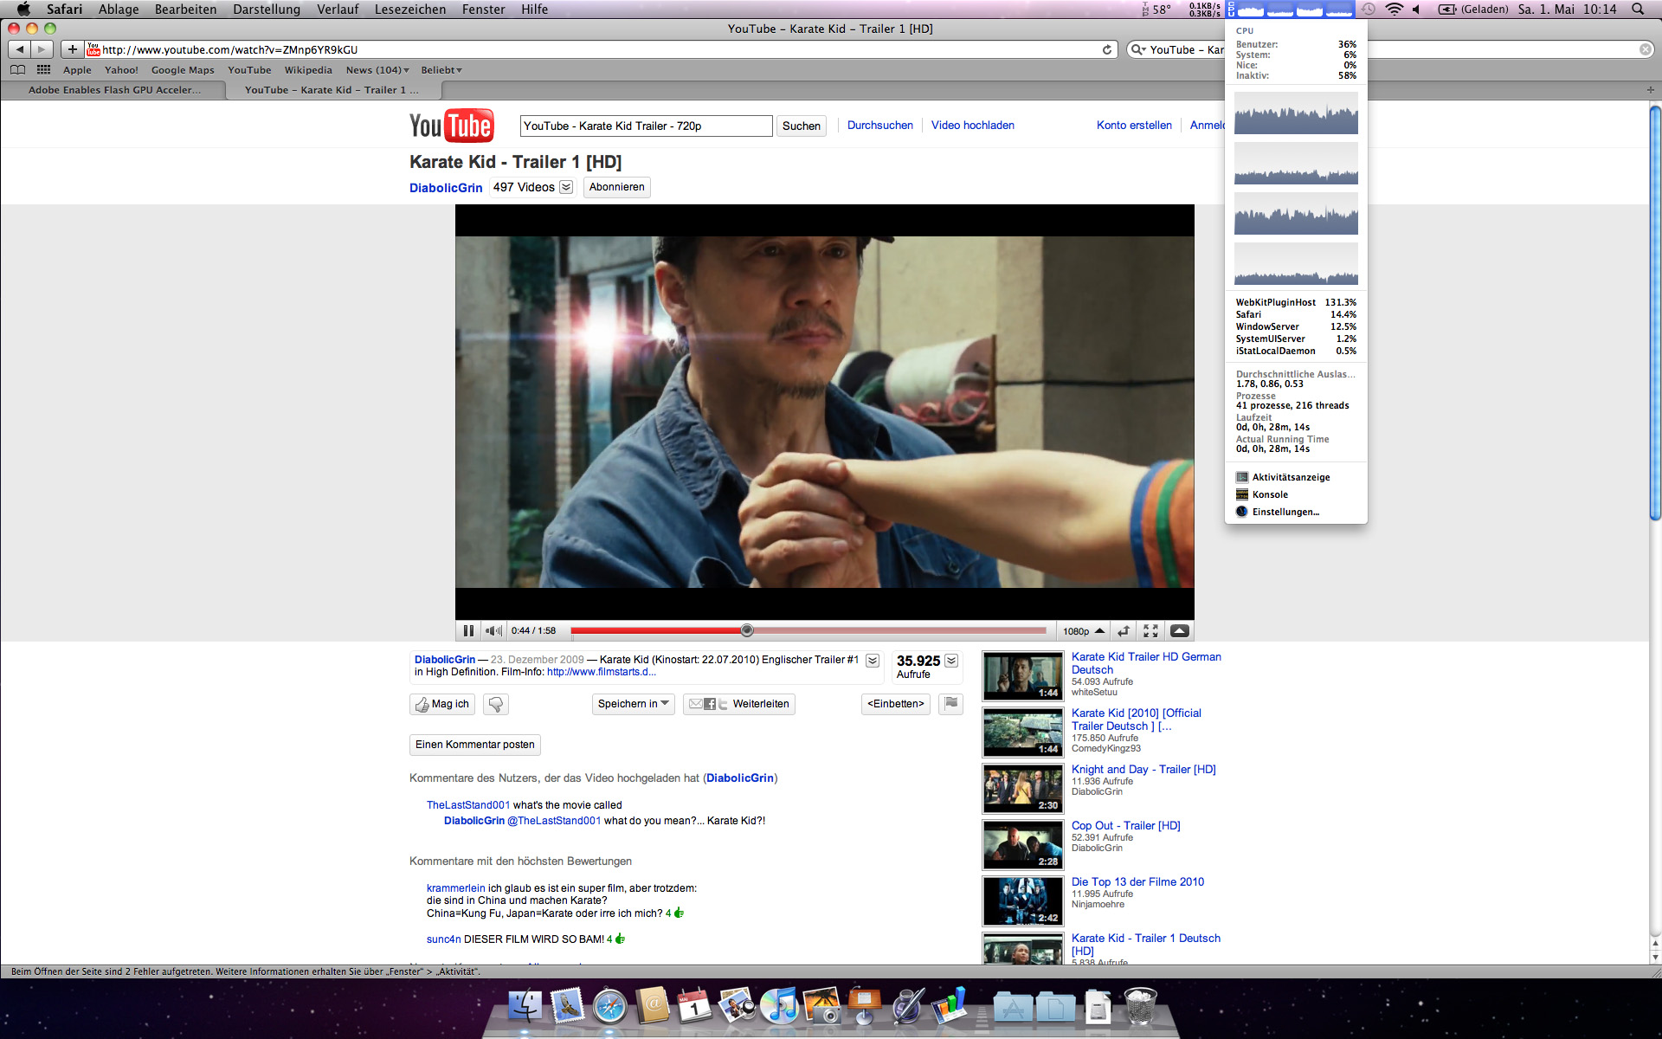
Task: Open Top Sites grid icon
Action: tap(43, 70)
